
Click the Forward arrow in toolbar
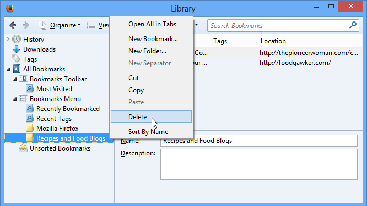click(26, 25)
